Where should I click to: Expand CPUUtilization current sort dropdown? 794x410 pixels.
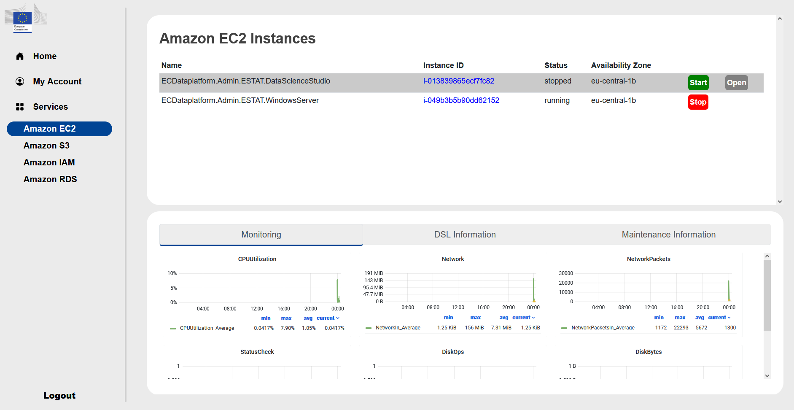click(x=328, y=318)
